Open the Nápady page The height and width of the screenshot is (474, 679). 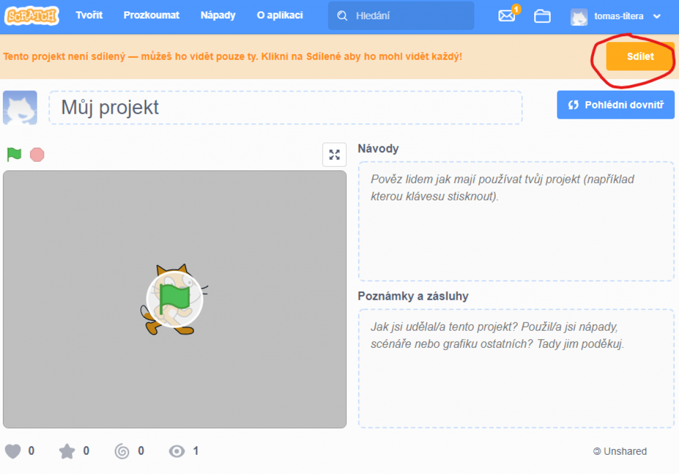coord(218,15)
